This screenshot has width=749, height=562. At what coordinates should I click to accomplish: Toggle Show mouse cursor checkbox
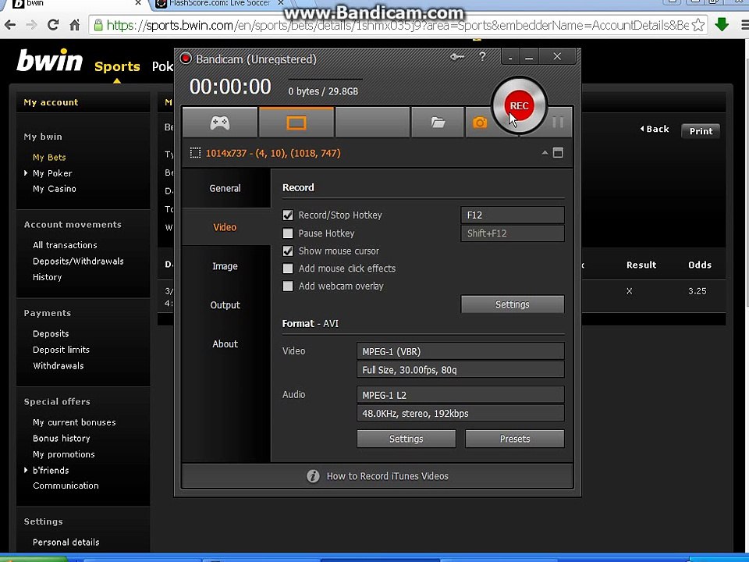coord(288,251)
